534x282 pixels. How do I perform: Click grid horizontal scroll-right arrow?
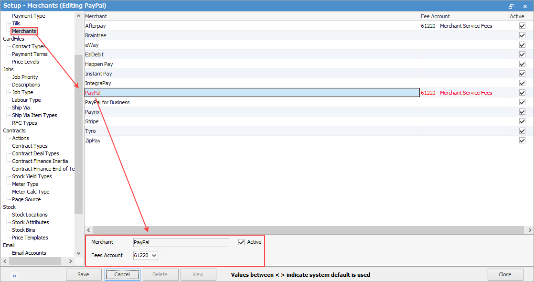(530, 230)
